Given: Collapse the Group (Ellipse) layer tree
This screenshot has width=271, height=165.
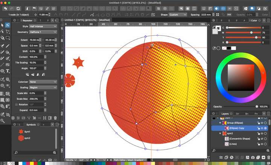Looking at the screenshot, I should tap(220, 123).
